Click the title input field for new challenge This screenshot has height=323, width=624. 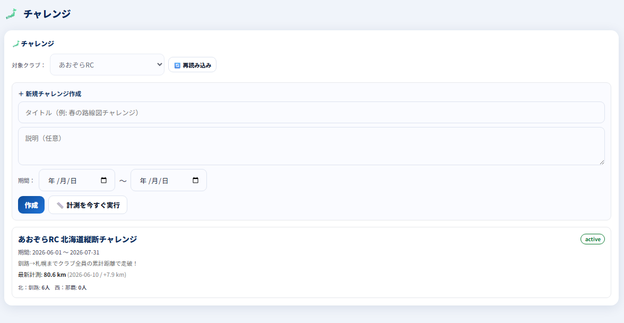click(311, 112)
